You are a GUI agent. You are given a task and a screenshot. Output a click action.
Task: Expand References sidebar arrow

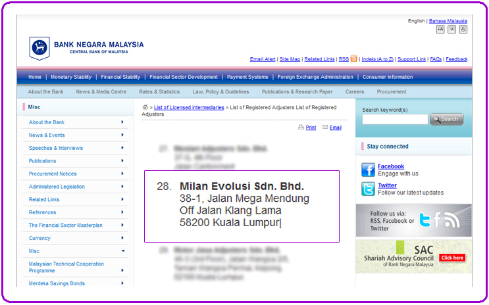click(122, 212)
